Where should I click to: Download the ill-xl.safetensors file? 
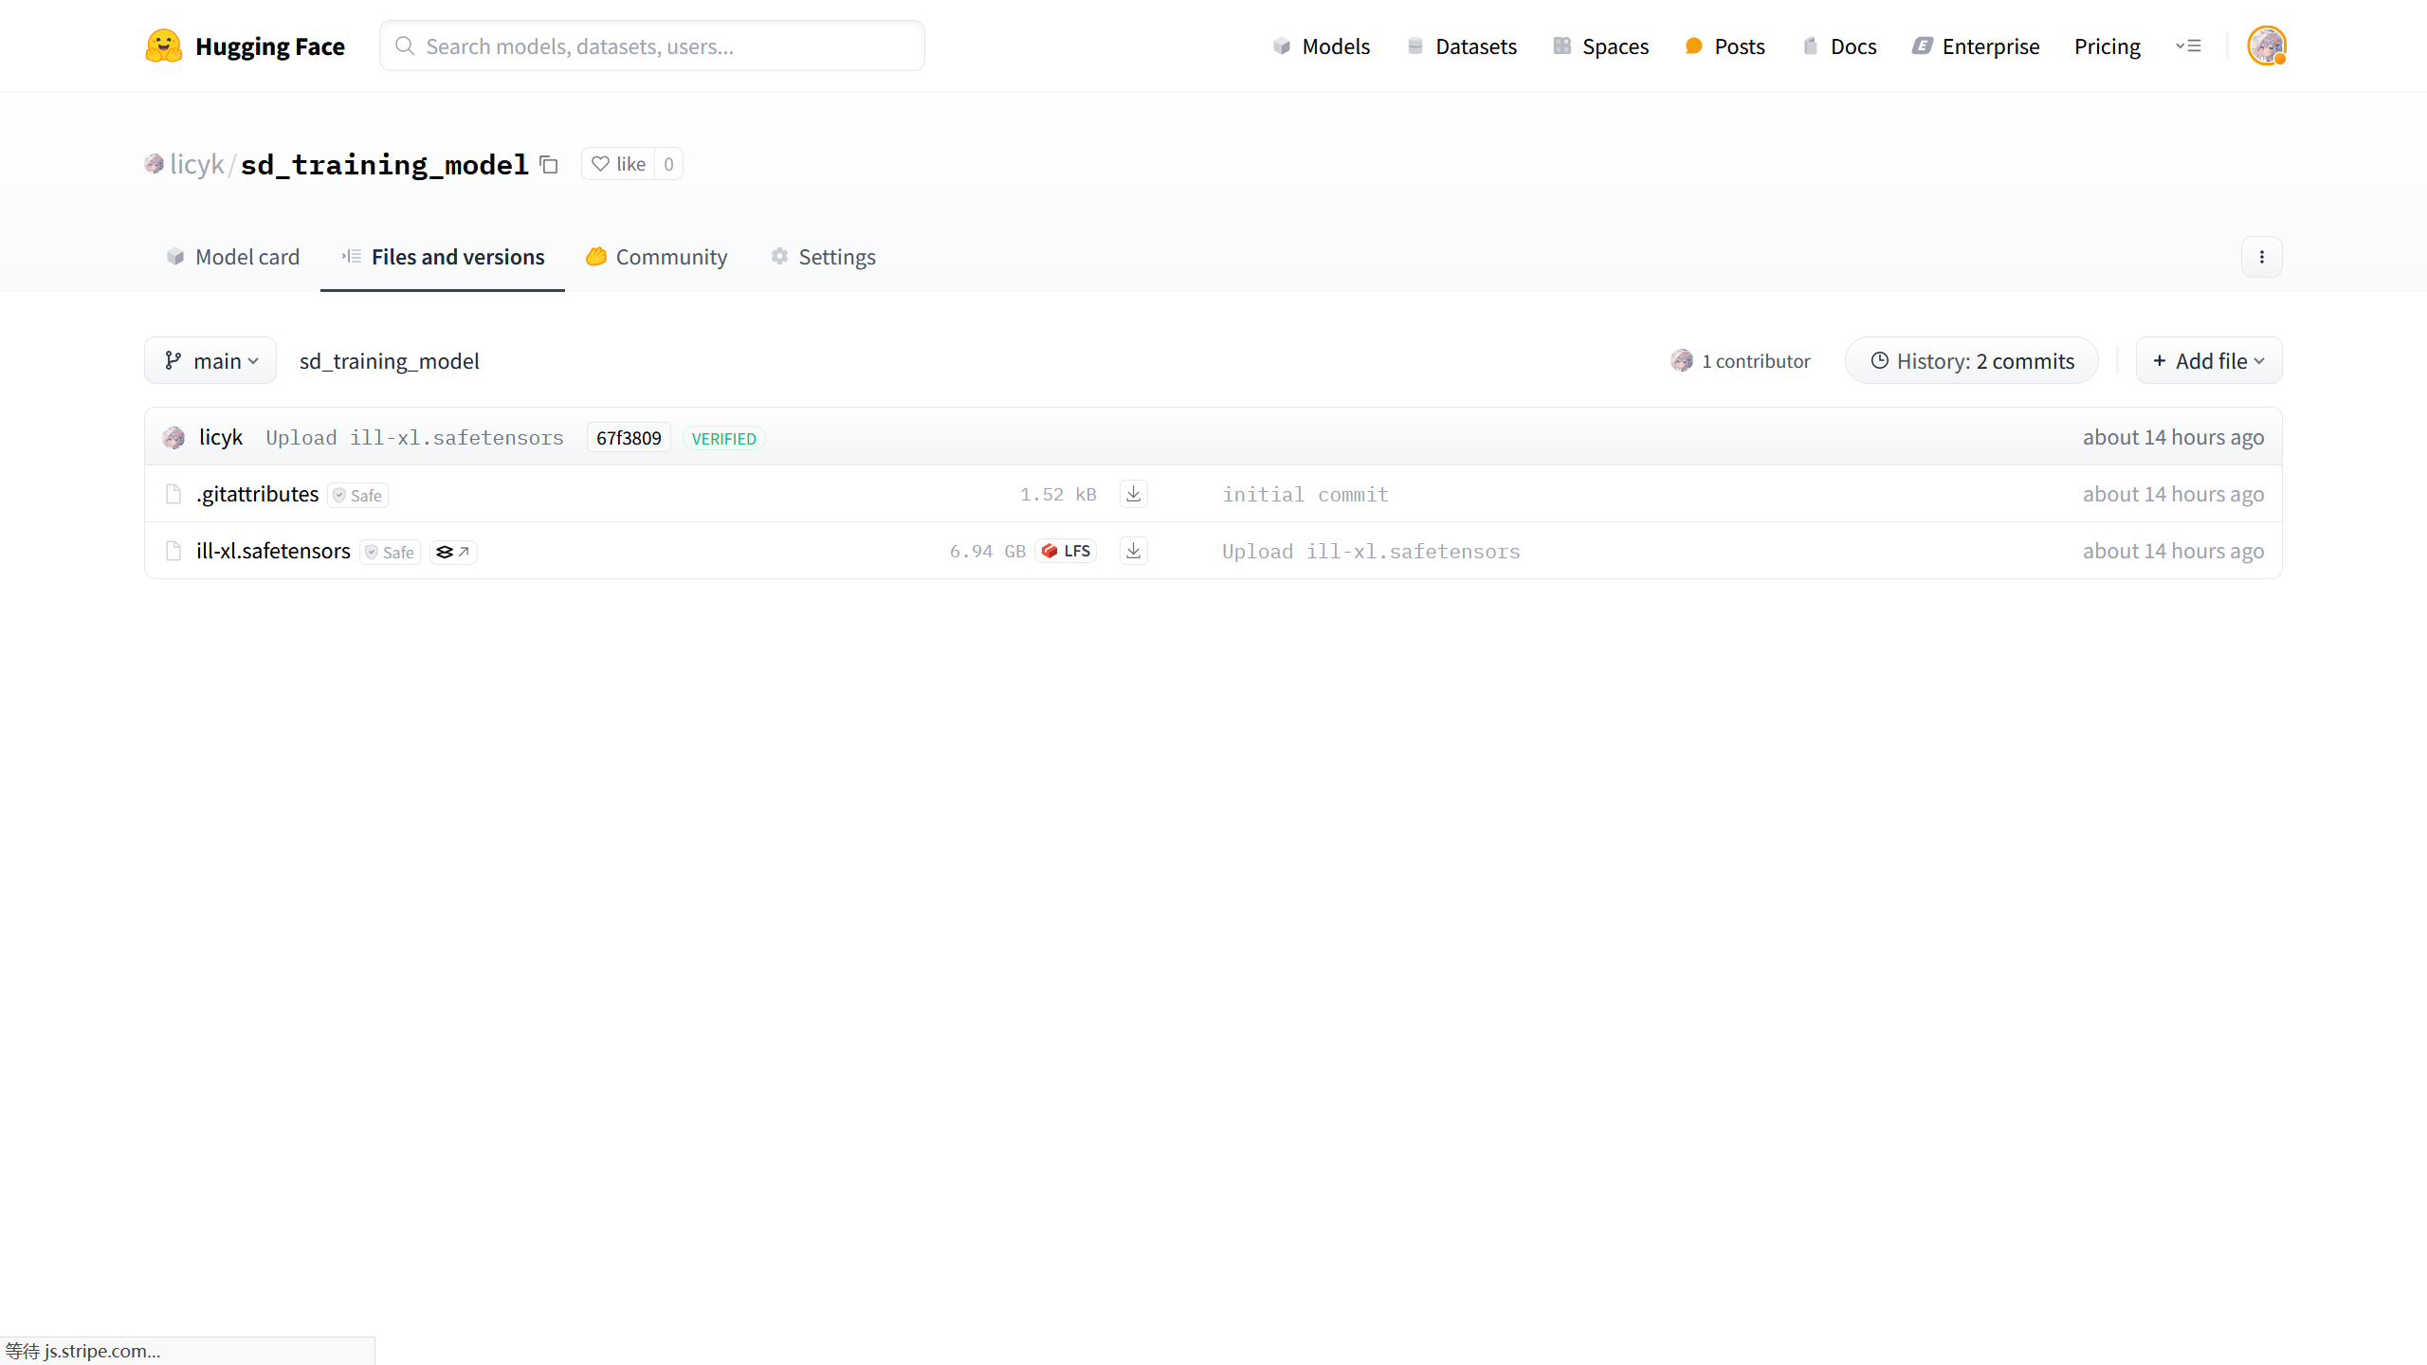tap(1133, 551)
